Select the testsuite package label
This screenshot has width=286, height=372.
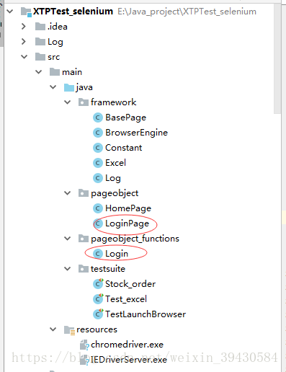point(108,269)
